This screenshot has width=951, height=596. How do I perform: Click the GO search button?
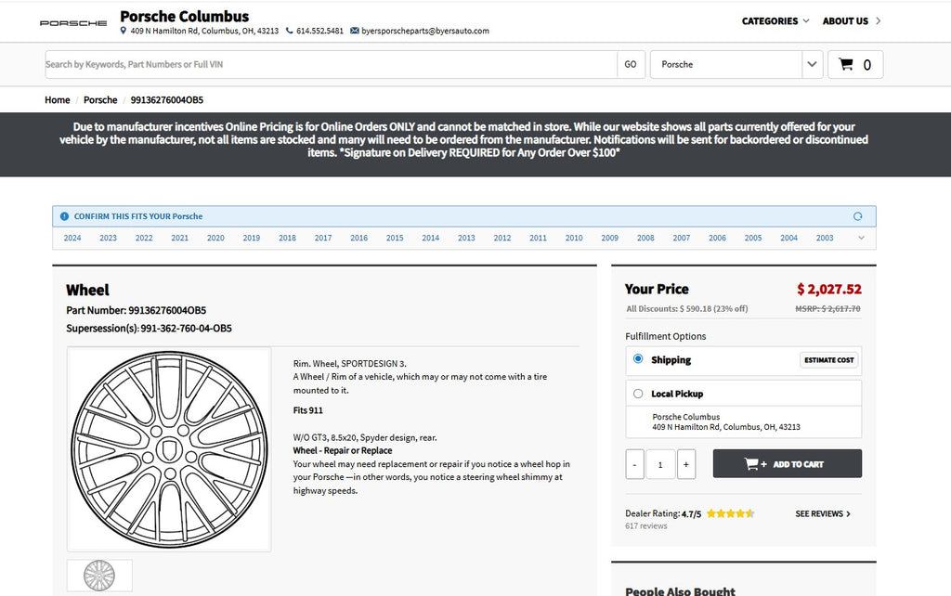pos(631,64)
